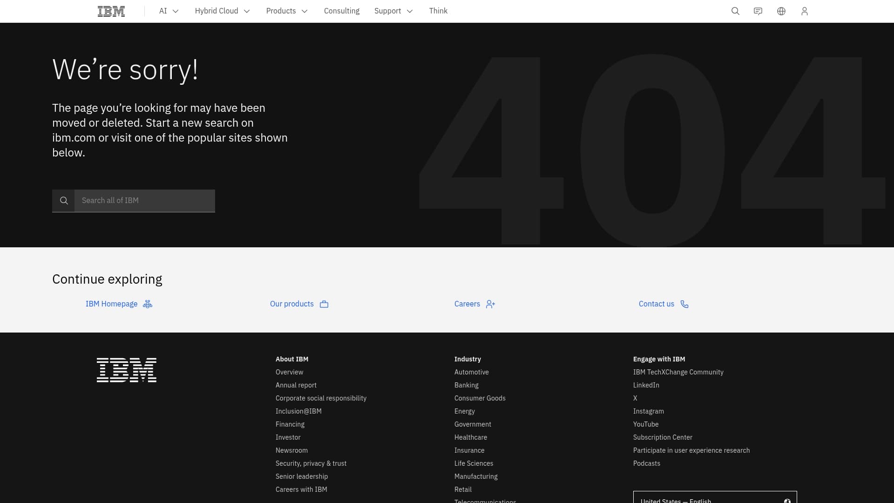The height and width of the screenshot is (503, 894).
Task: Open the YouTube footer link
Action: [646, 424]
